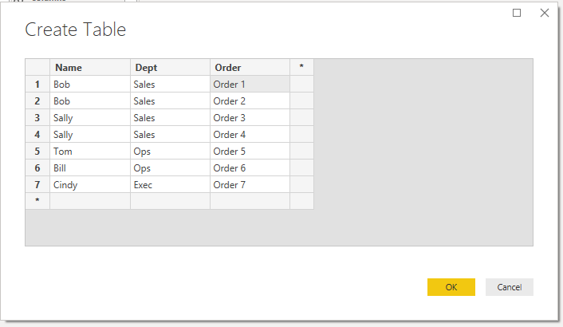This screenshot has width=563, height=327.
Task: Select row 7 header
Action: (37, 184)
